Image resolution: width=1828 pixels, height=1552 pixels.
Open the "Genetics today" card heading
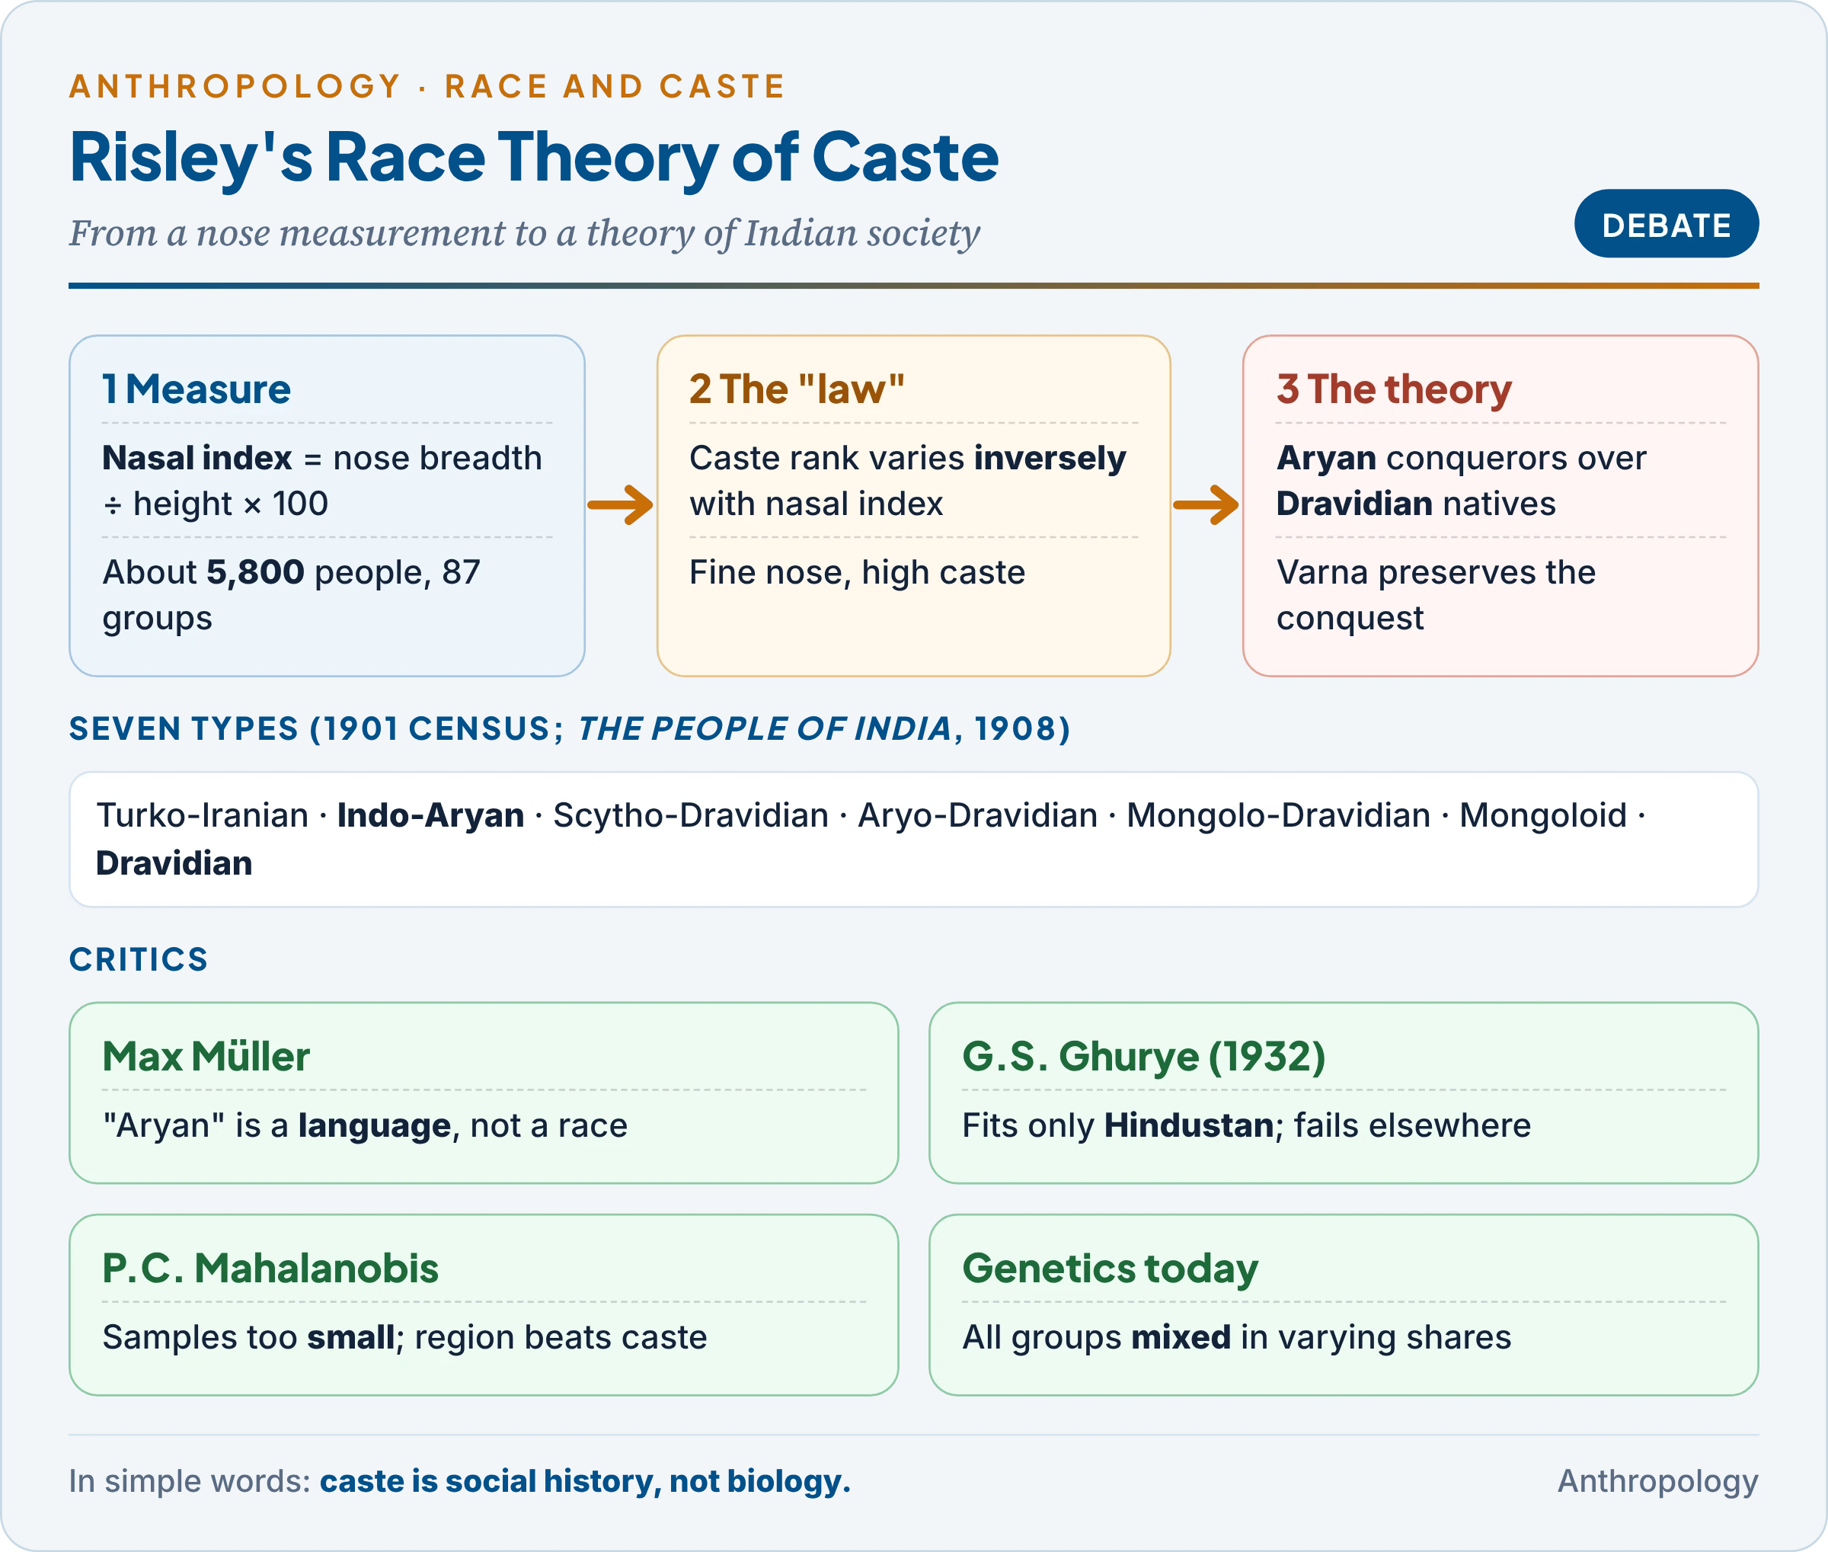coord(1111,1269)
